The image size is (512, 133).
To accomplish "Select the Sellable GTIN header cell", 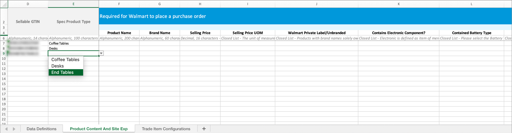I will click(x=28, y=22).
